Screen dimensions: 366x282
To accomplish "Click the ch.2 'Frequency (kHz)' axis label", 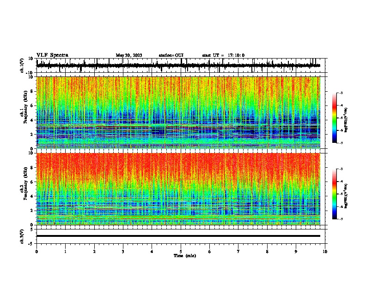I will [25, 183].
